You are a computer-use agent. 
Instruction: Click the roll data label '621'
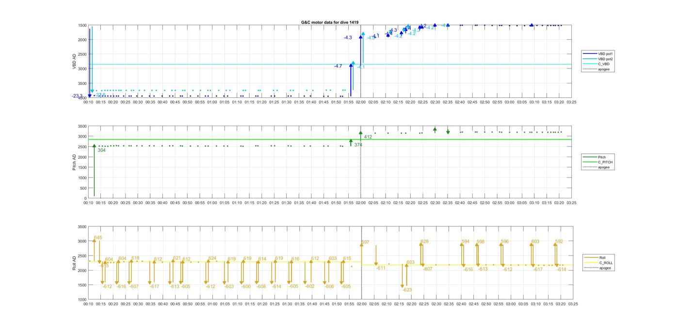click(x=177, y=258)
